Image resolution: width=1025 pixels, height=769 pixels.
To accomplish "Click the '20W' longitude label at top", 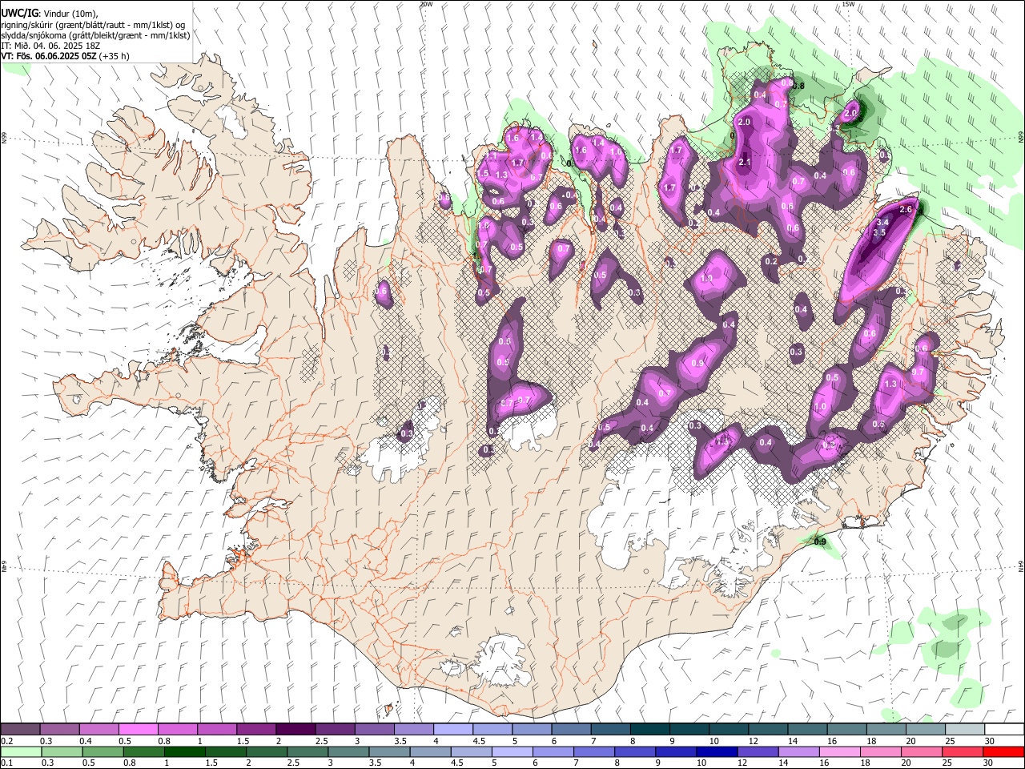I will (426, 4).
